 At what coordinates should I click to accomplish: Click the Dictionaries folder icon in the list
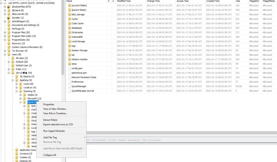coord(70,32)
